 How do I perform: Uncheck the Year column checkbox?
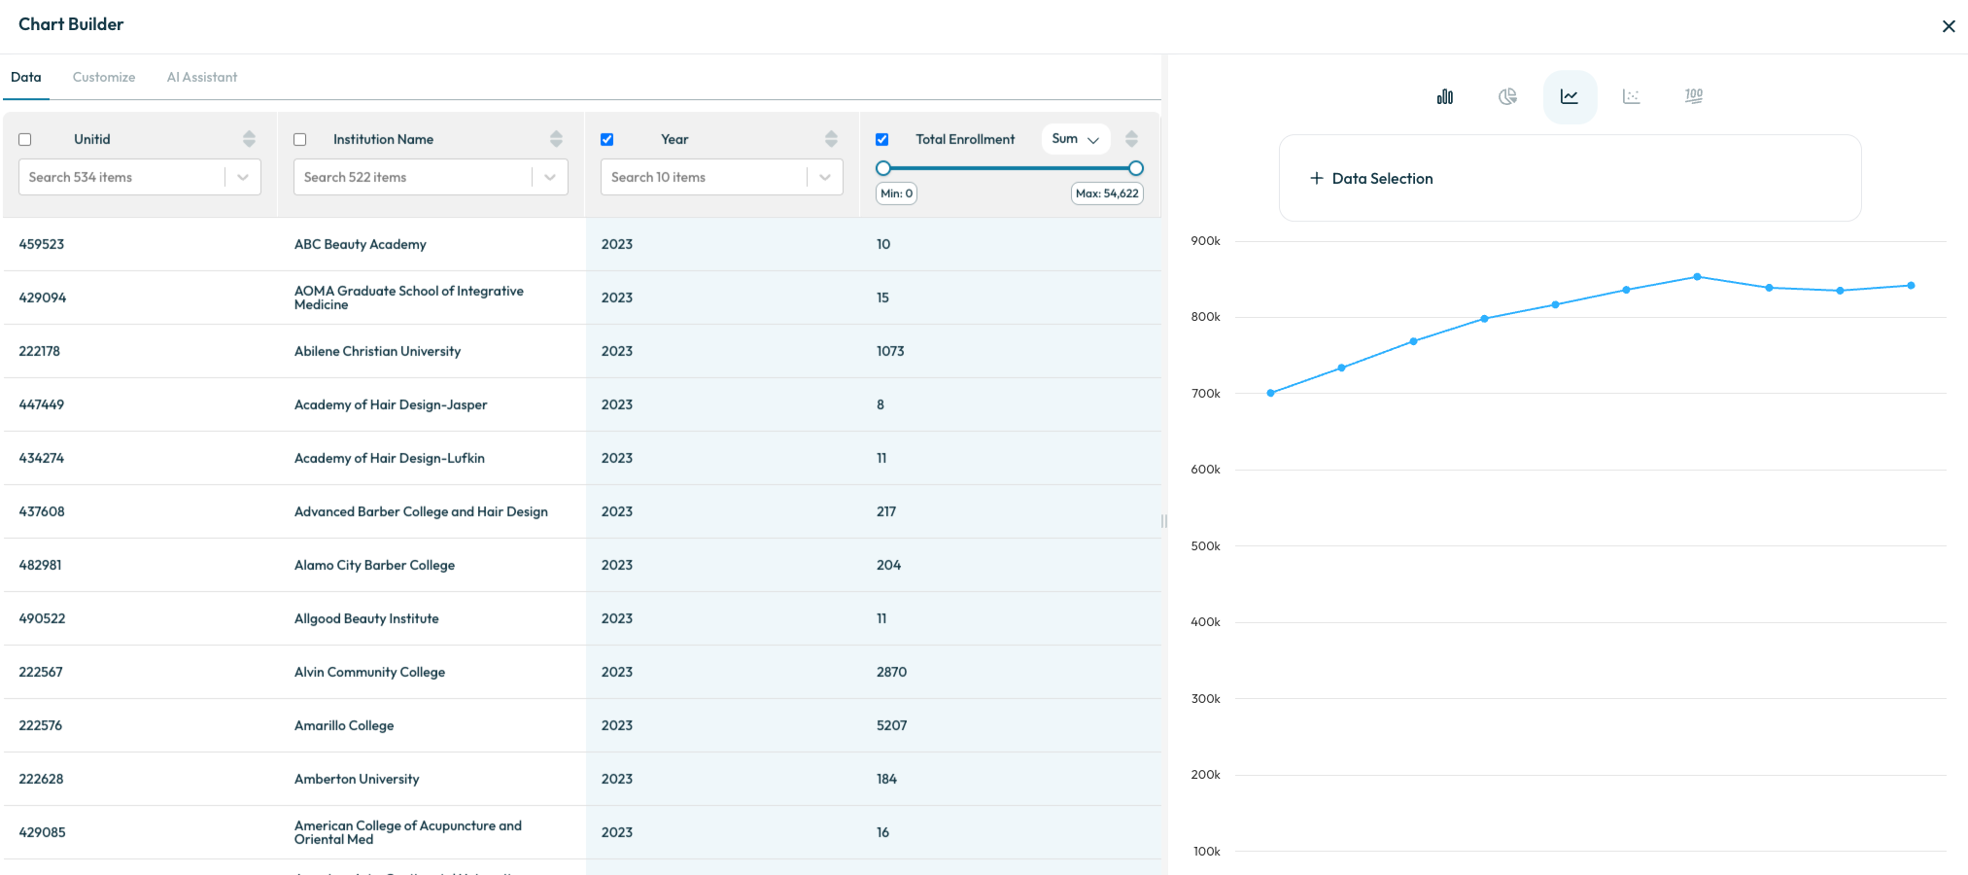coord(607,140)
